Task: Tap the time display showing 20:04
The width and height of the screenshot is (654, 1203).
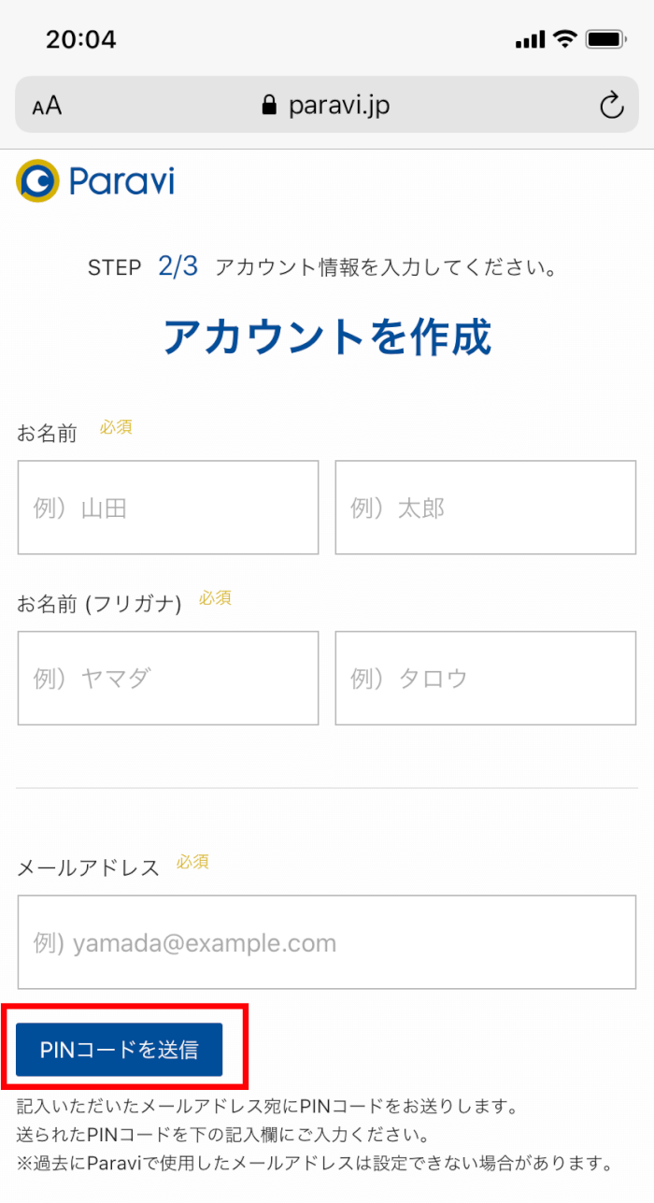Action: coord(82,37)
